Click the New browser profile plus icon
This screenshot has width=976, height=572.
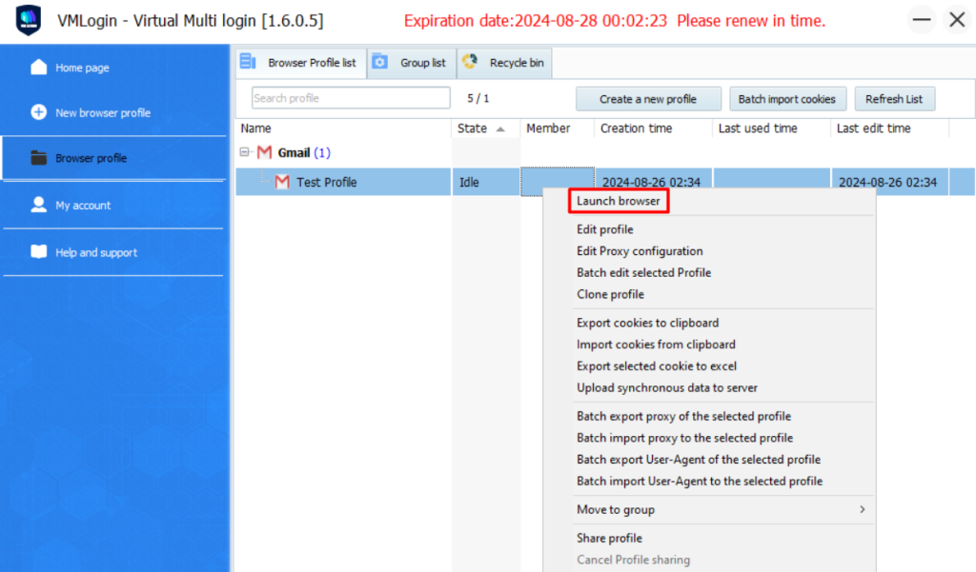click(x=38, y=112)
